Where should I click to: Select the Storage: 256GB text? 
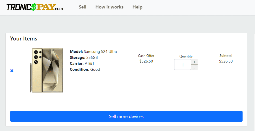(84, 58)
